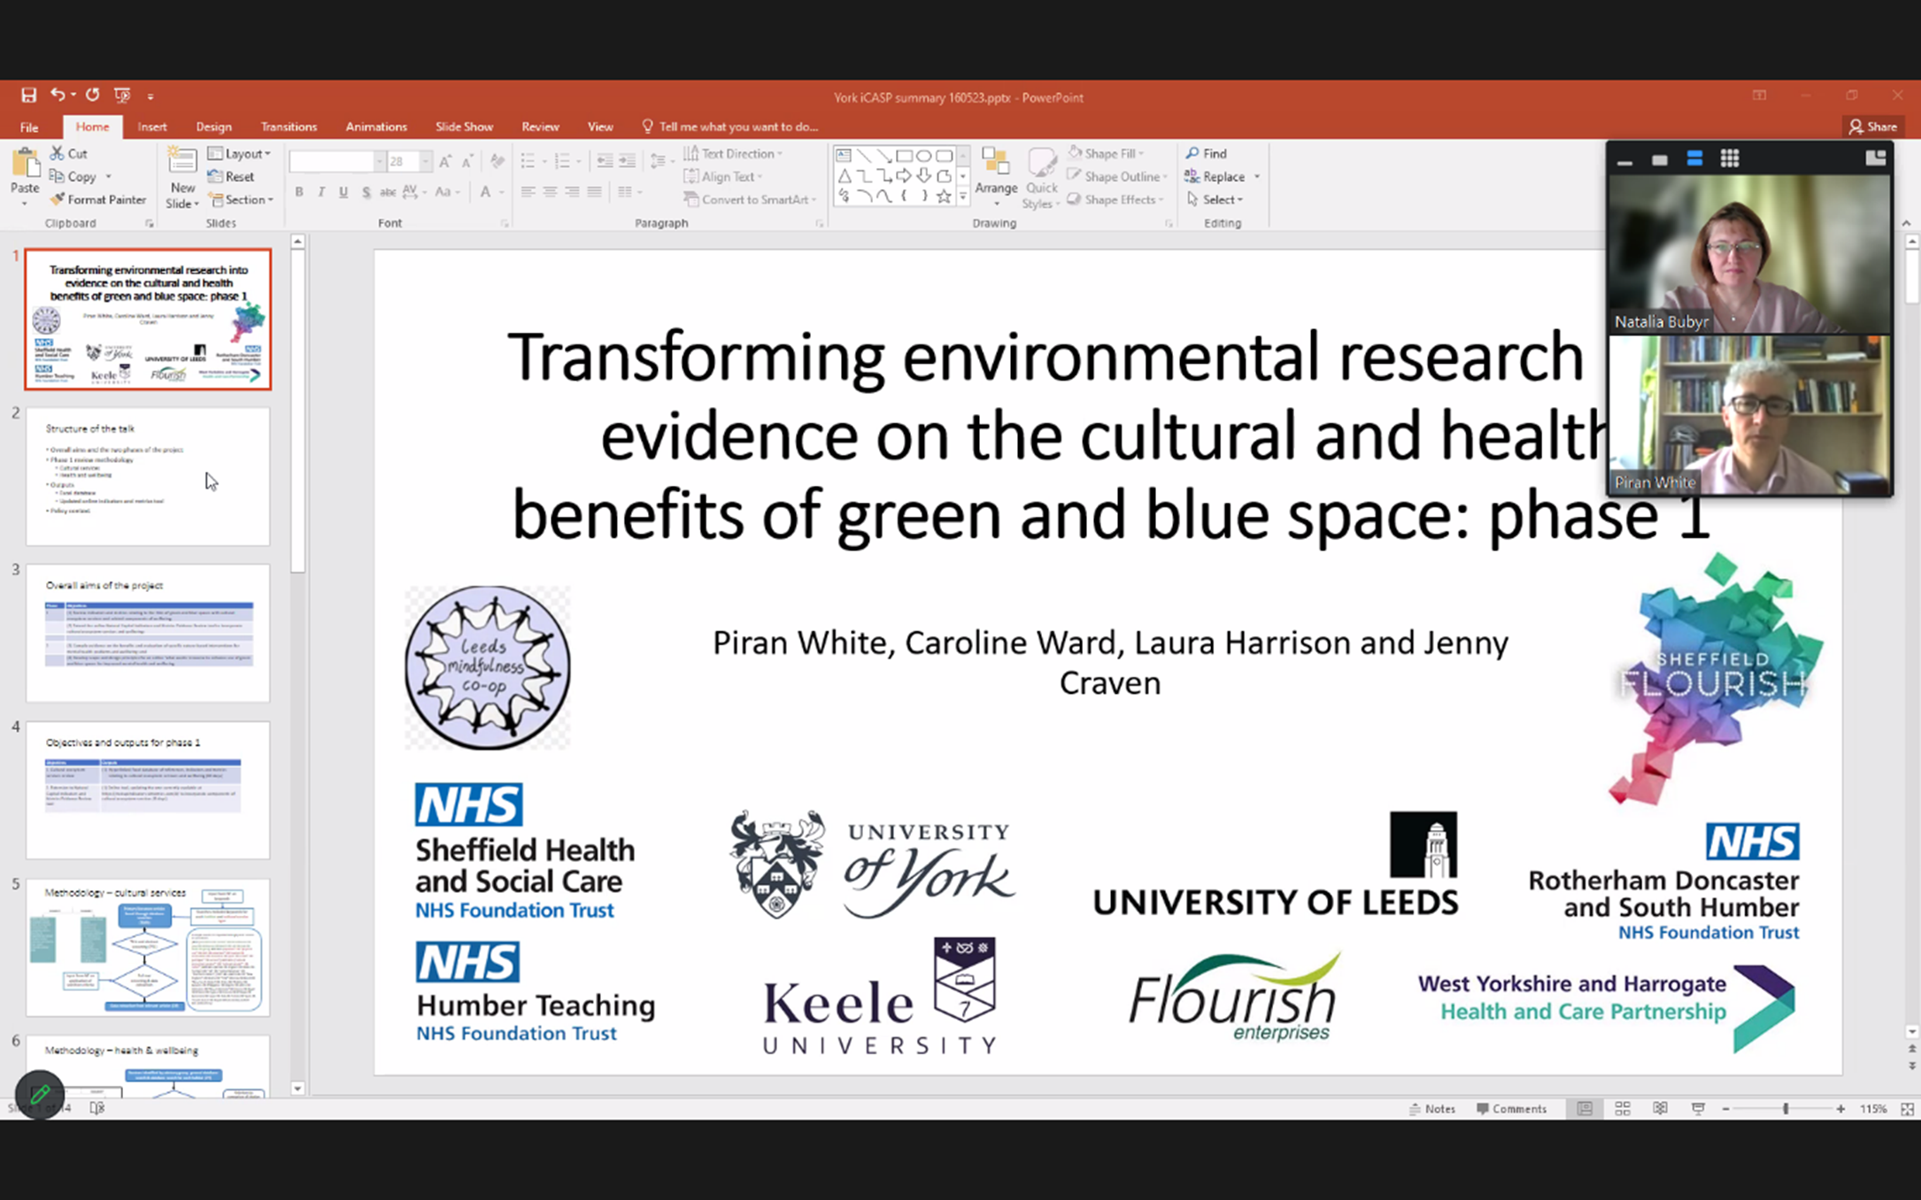This screenshot has width=1921, height=1200.
Task: Switch video panel to gallery grid view
Action: (x=1730, y=158)
